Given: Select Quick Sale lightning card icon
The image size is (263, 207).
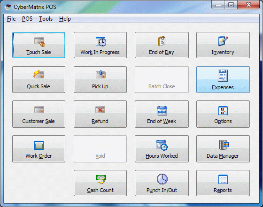Looking at the screenshot, I should (x=39, y=74).
